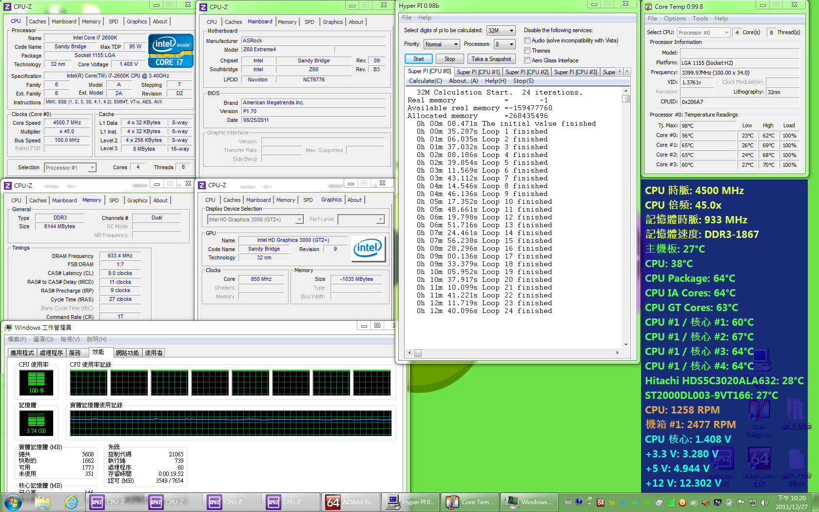Click the green square Task Manager tray icon

tap(671, 503)
